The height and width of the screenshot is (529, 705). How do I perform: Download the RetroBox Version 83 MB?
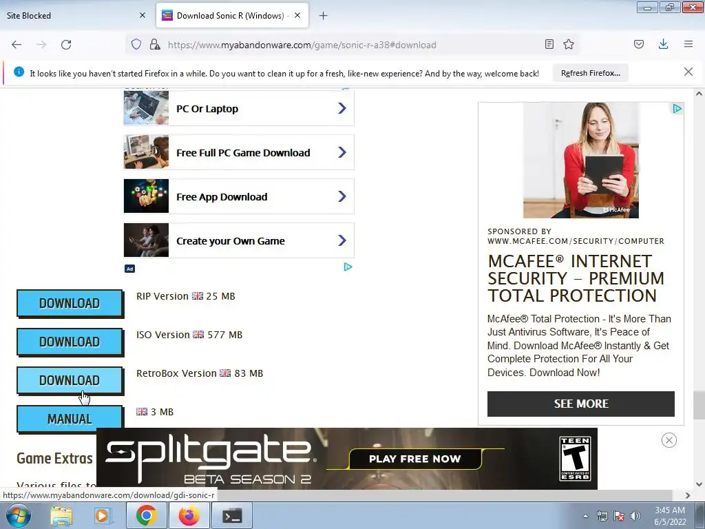pyautogui.click(x=70, y=380)
